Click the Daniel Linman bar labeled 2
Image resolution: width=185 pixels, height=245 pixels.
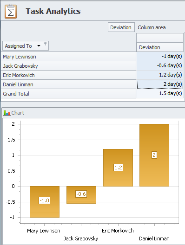click(154, 155)
